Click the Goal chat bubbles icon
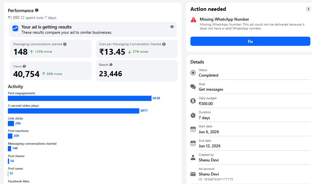 (x=193, y=87)
